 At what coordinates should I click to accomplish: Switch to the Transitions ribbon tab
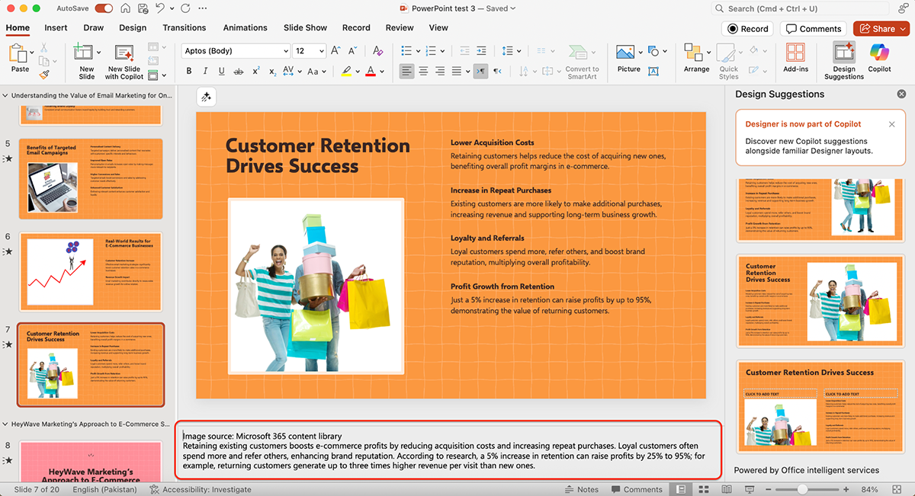[184, 27]
